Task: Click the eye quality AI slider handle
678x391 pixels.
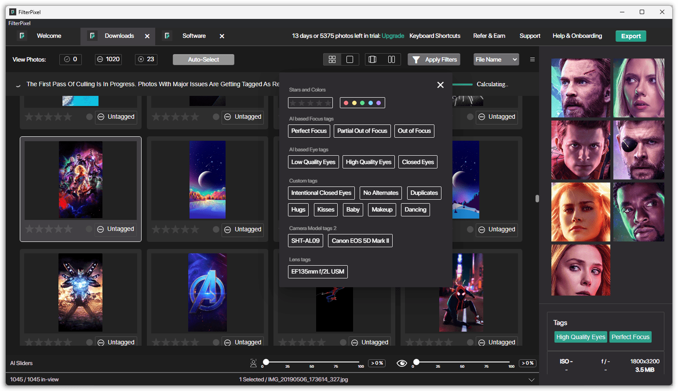Action: click(x=416, y=362)
